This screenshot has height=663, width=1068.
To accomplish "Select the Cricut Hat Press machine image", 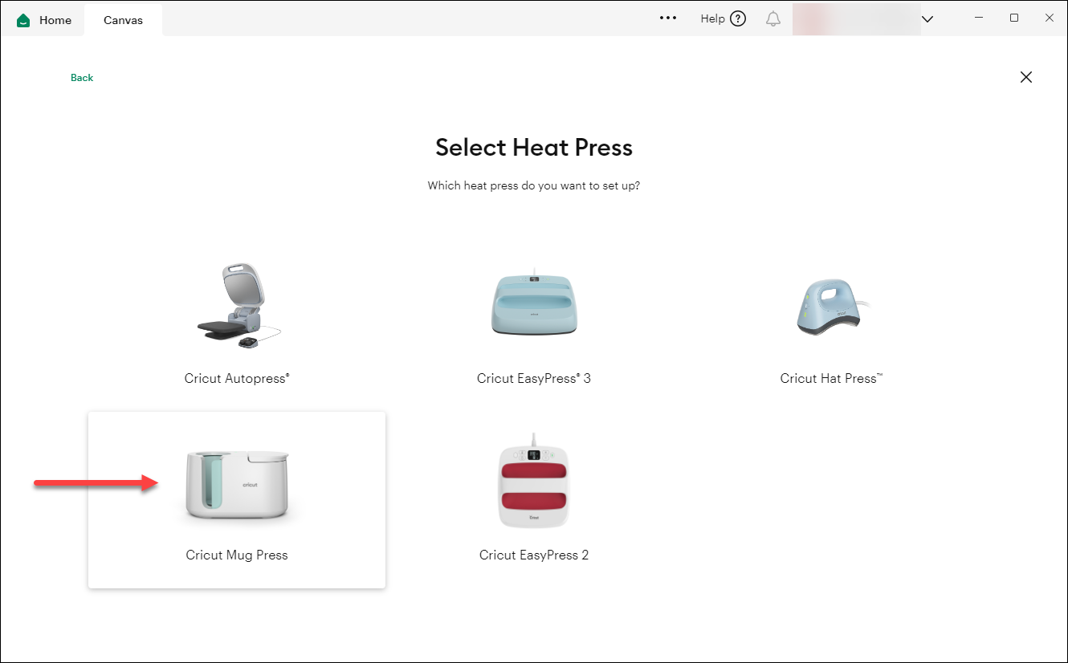I will 830,305.
